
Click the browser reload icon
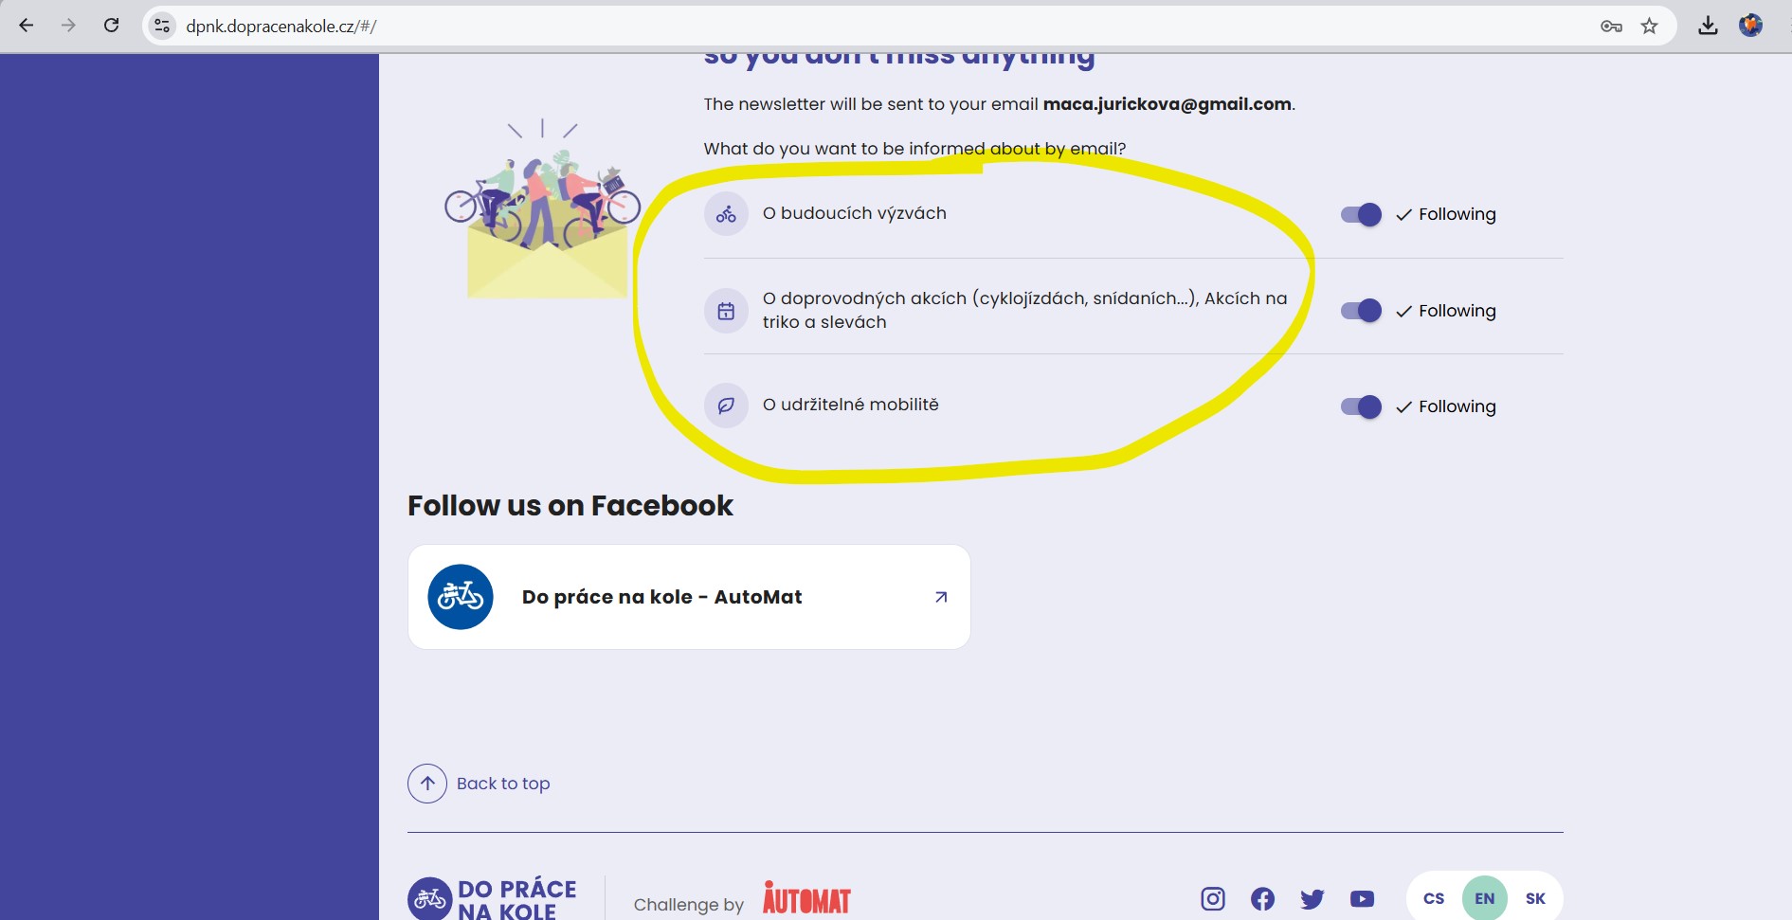point(111,26)
